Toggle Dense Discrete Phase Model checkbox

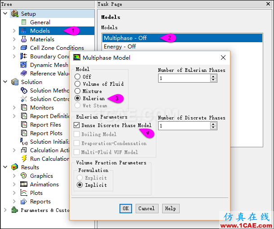coord(76,125)
